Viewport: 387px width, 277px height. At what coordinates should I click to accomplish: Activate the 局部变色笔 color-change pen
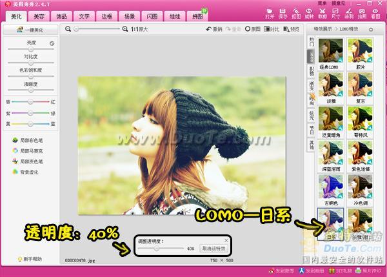pos(27,161)
